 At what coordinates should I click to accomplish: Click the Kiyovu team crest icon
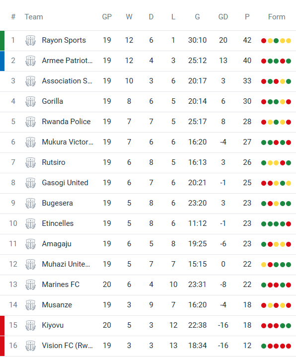[30, 325]
